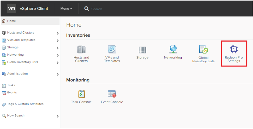The width and height of the screenshot is (253, 129).
Task: Expand VMs and Templates sidebar chevron
Action: click(58, 41)
